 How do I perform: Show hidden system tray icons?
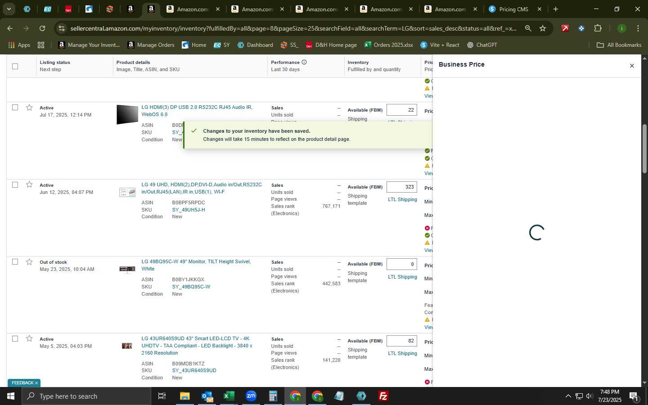point(568,396)
